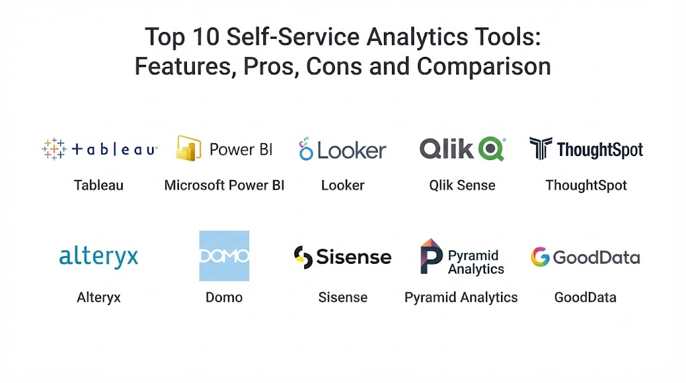
Task: Select the ThoughtSpot logo
Action: pos(586,149)
